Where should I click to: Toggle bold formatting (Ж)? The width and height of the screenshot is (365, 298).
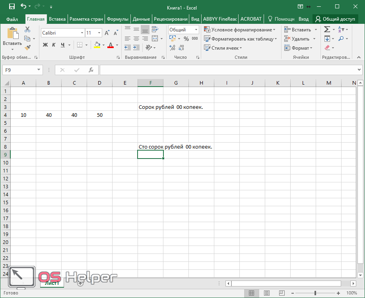pyautogui.click(x=45, y=45)
